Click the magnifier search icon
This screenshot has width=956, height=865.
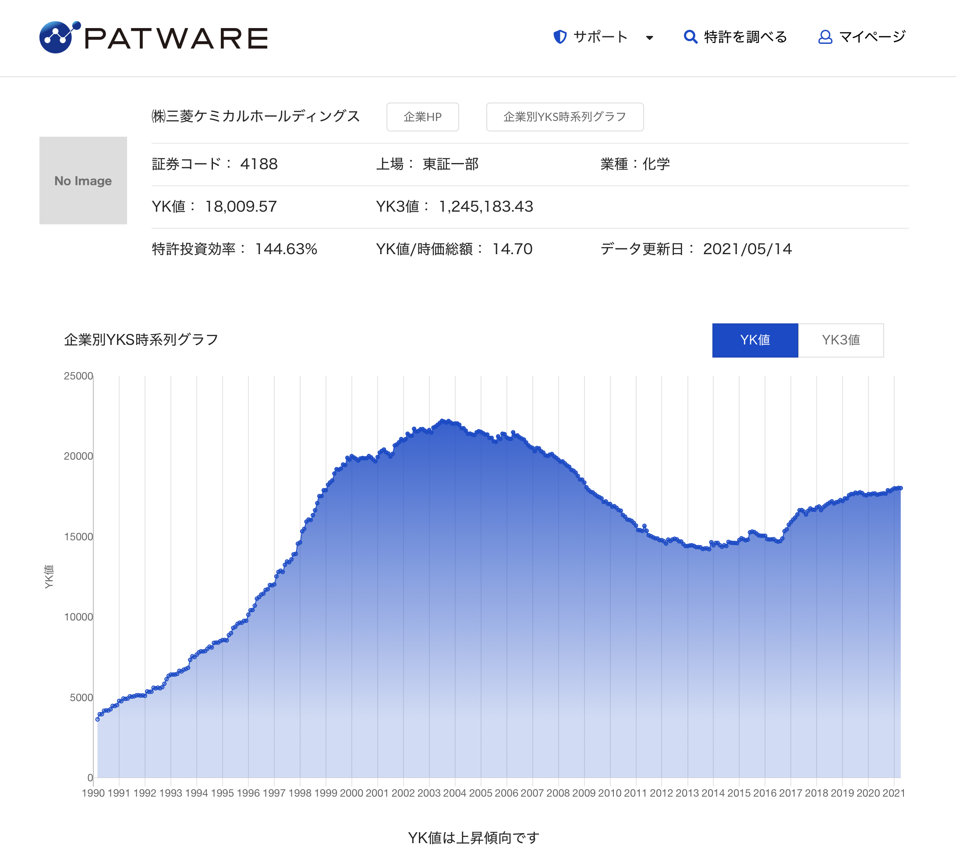(690, 37)
